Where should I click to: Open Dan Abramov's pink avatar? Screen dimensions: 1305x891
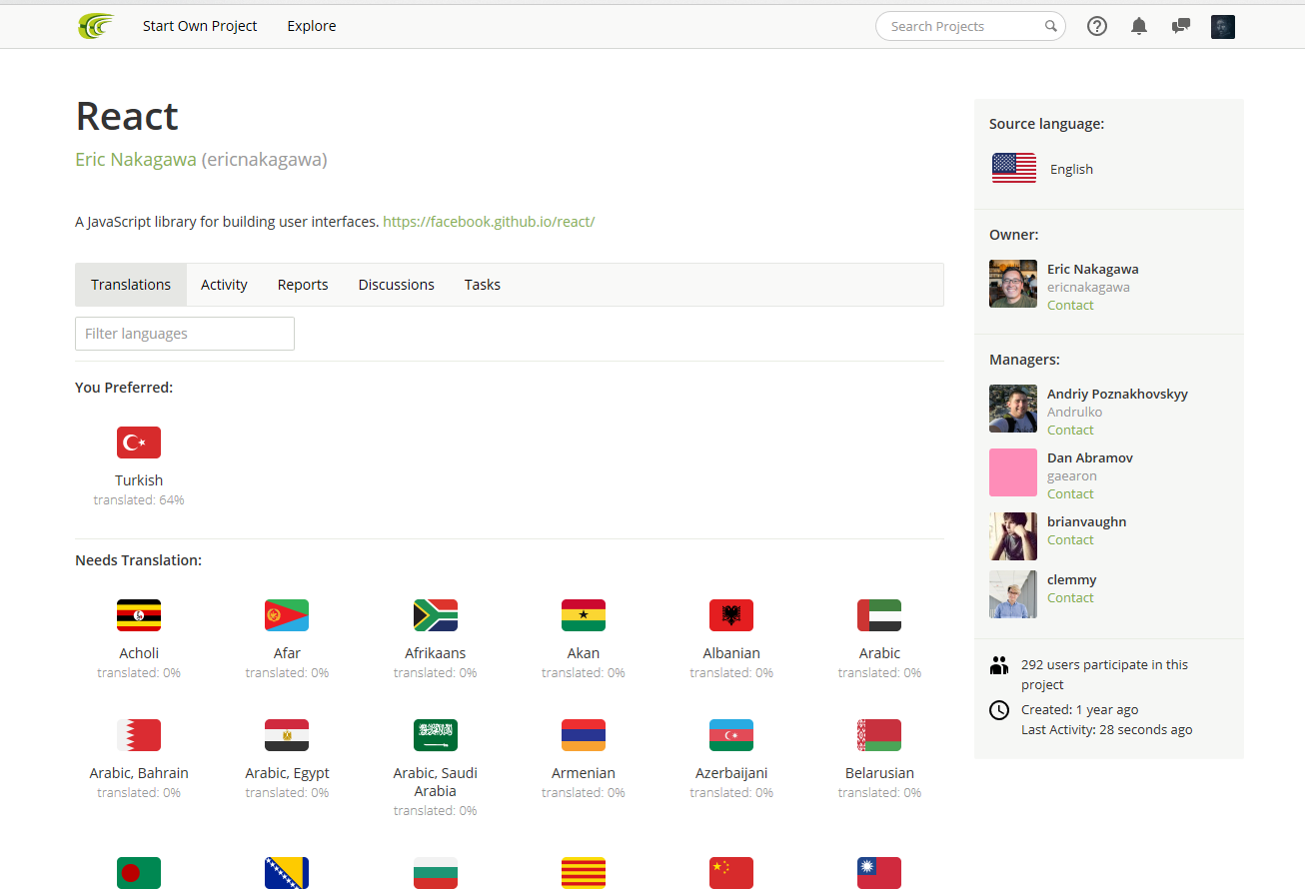click(x=1013, y=472)
